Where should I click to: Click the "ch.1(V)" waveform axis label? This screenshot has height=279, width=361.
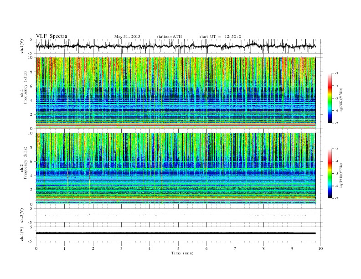22,46
